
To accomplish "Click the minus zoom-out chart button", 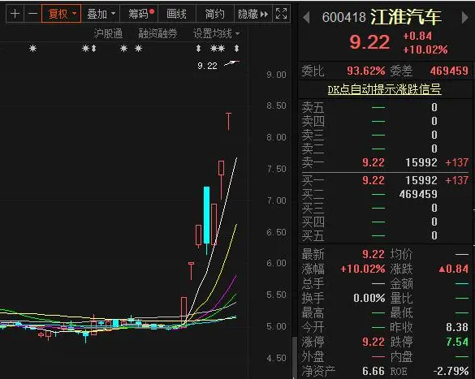I will tap(32, 14).
